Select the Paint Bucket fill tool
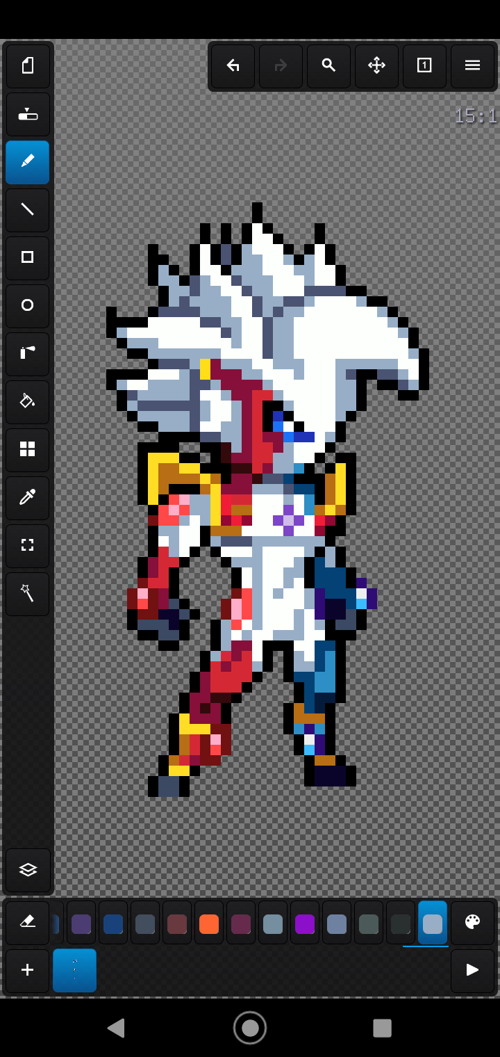The width and height of the screenshot is (500, 1057). [x=28, y=402]
